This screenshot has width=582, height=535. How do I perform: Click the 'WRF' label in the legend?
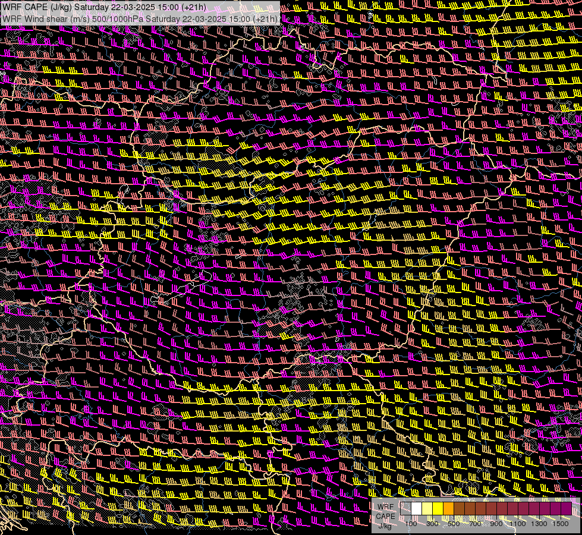point(386,507)
